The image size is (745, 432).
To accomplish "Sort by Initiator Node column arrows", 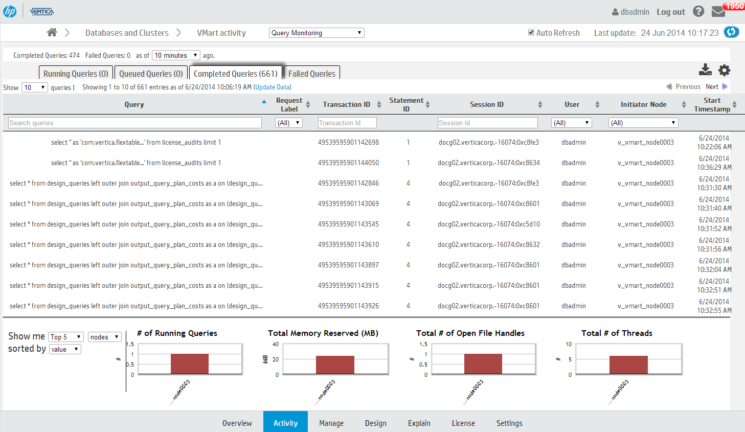I will point(684,104).
